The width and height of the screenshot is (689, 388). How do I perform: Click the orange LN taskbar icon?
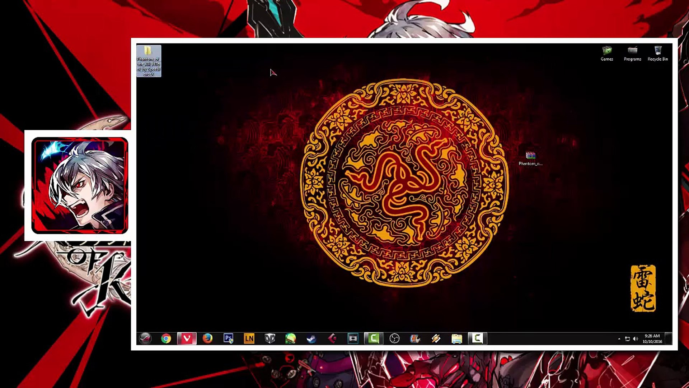249,338
